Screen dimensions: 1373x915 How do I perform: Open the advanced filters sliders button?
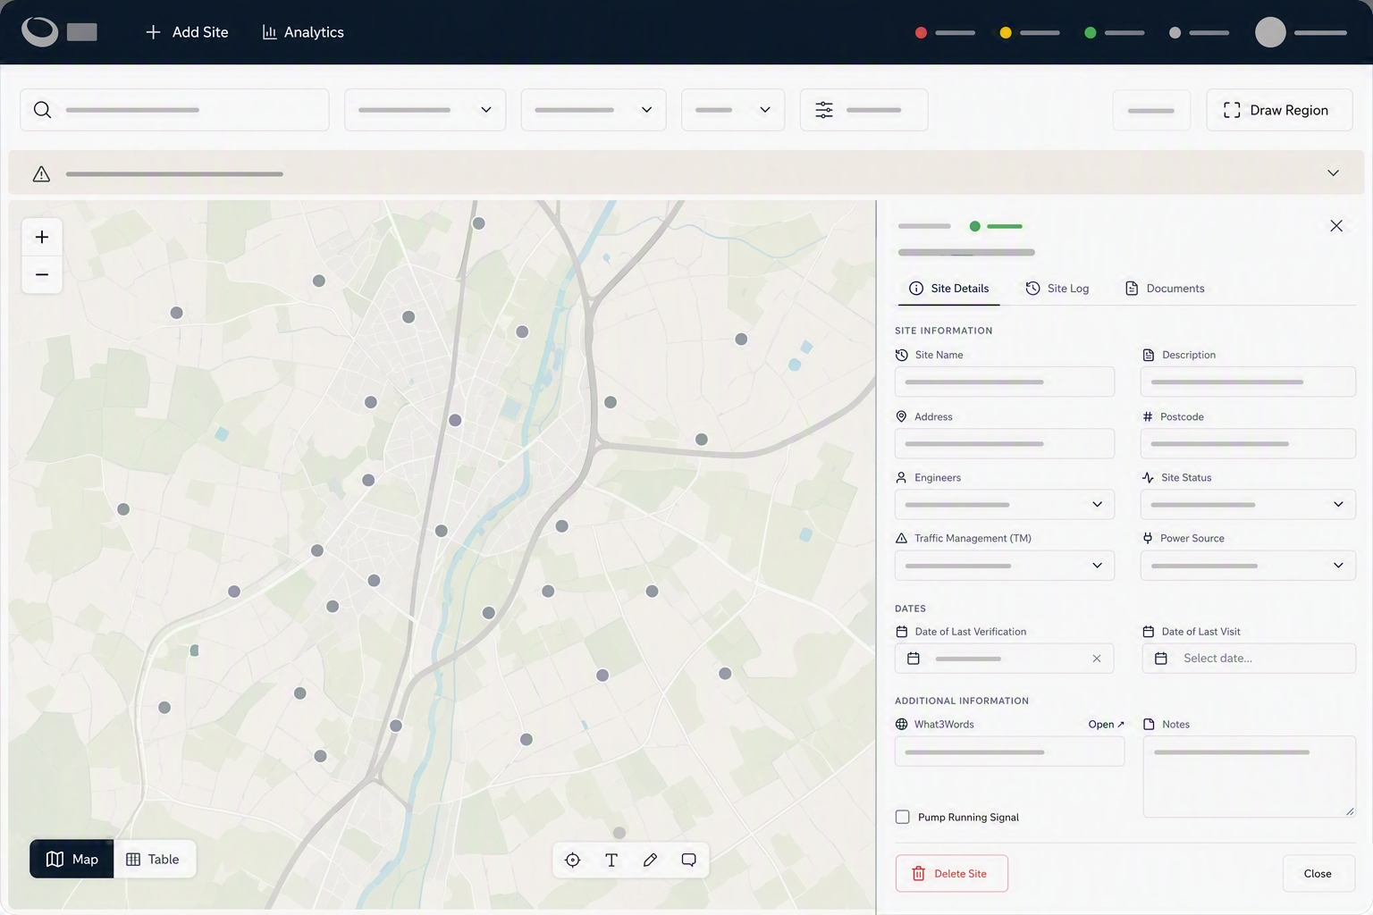863,110
